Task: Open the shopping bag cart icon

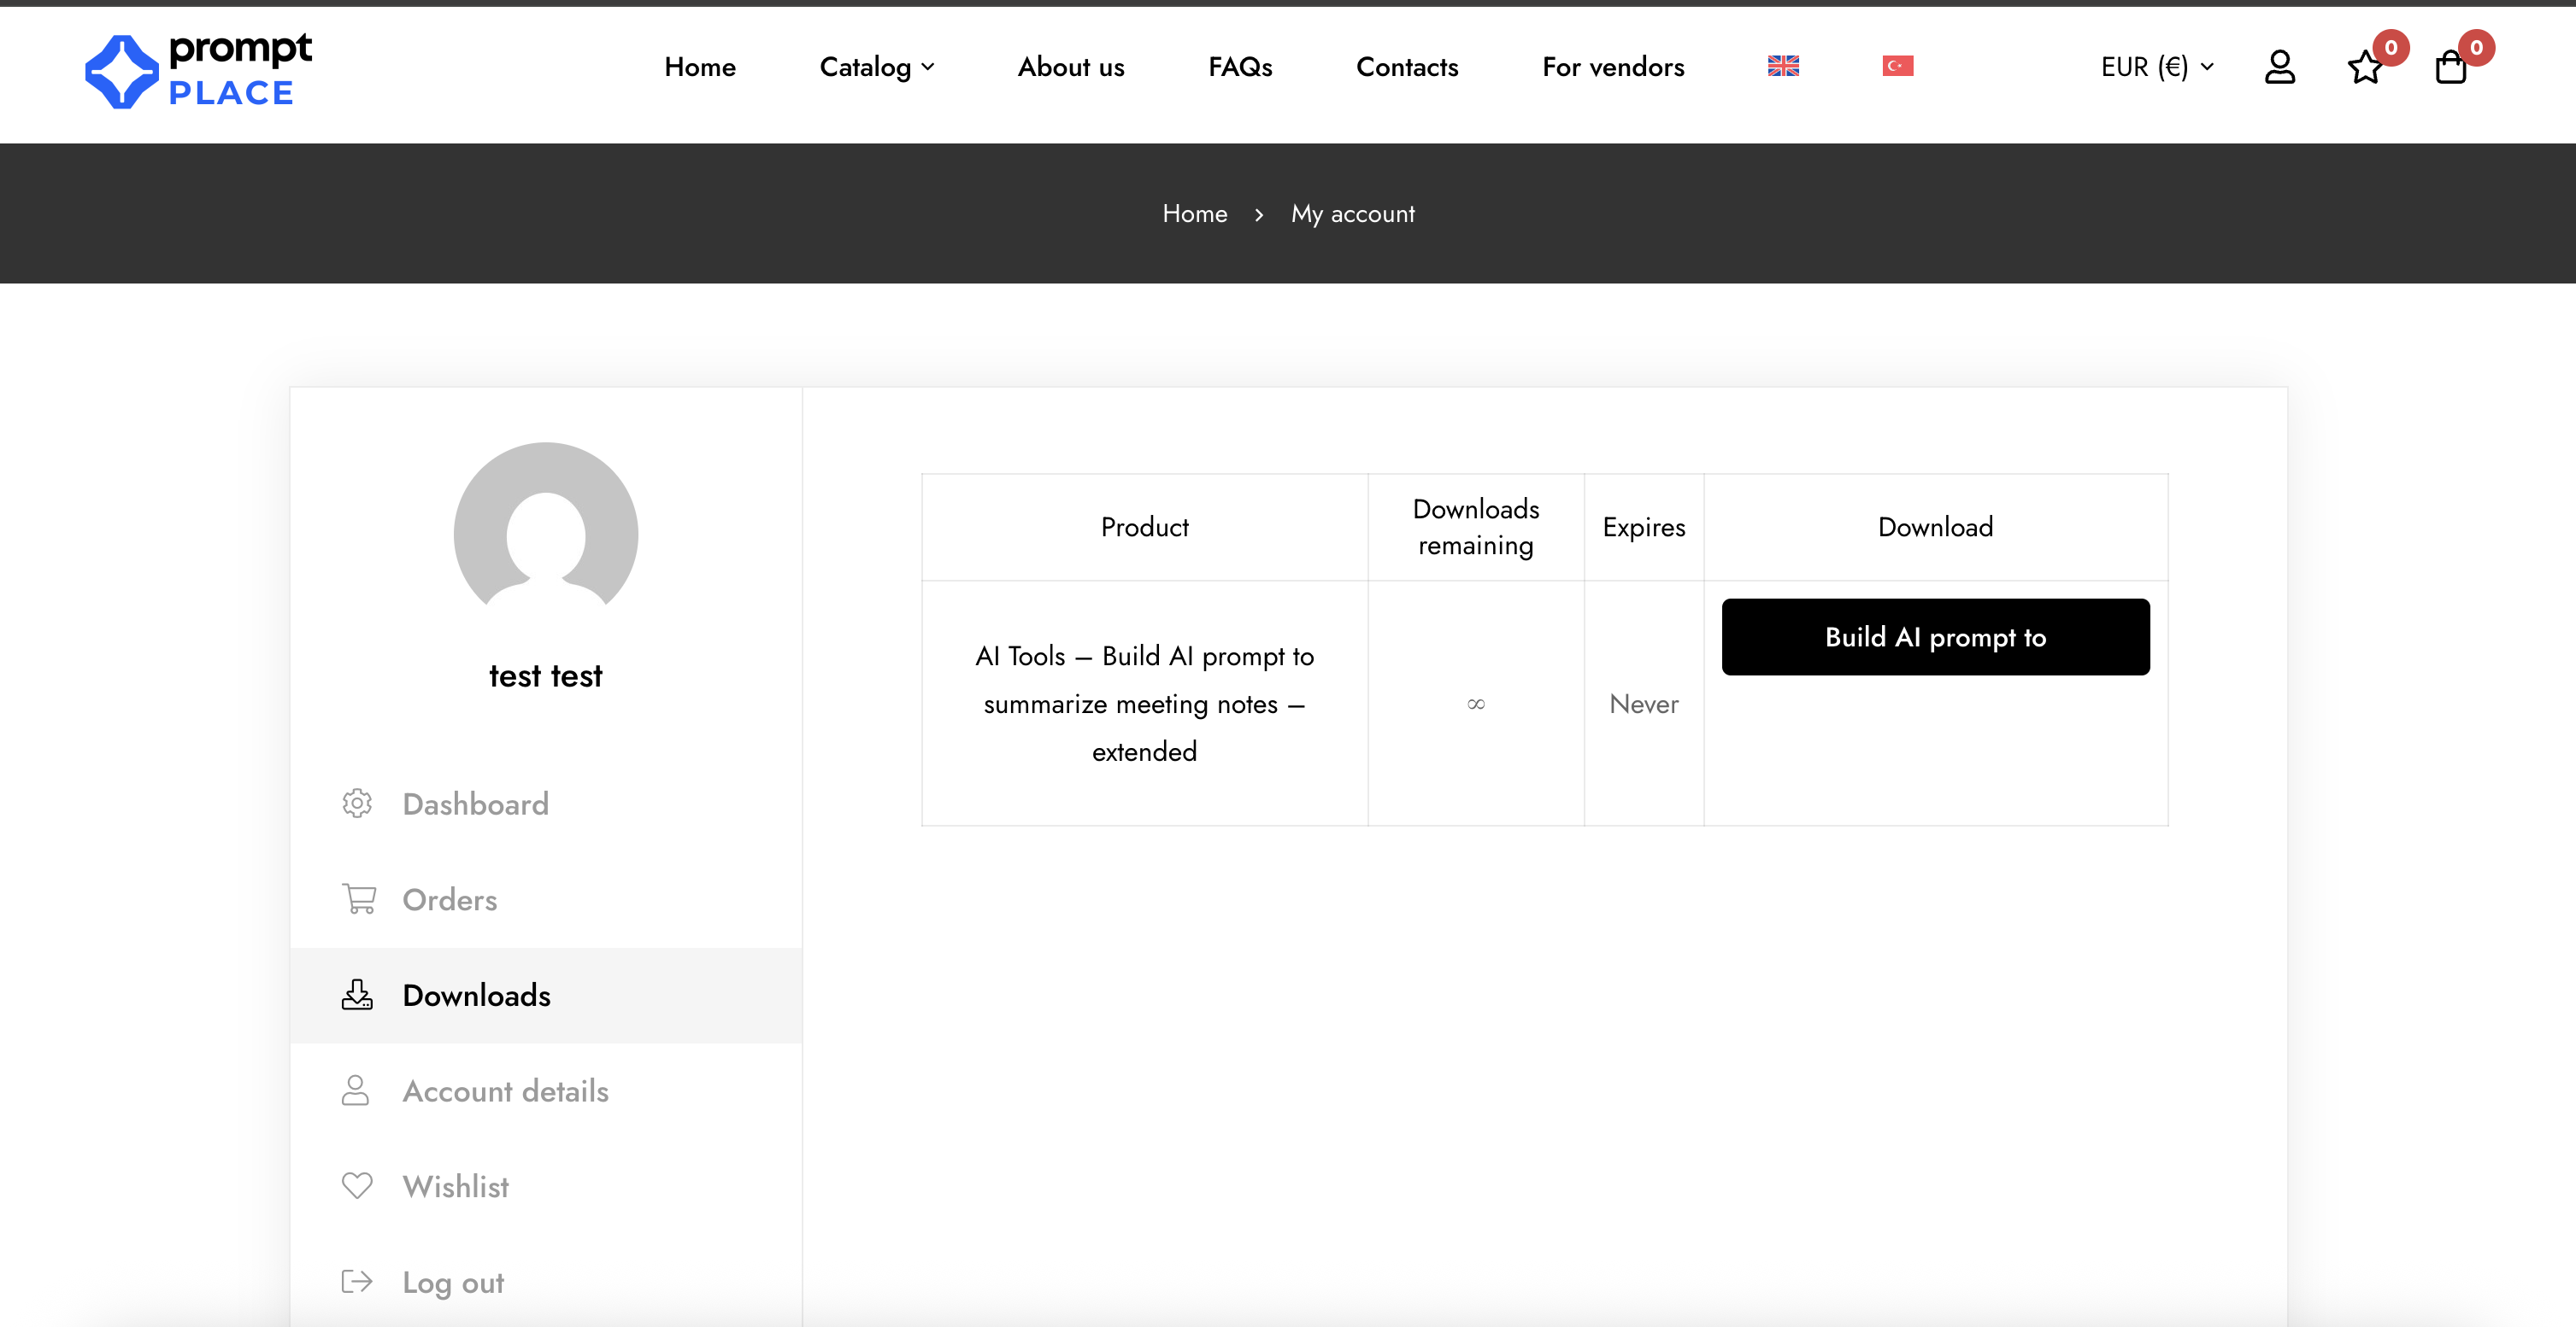Action: coord(2450,68)
